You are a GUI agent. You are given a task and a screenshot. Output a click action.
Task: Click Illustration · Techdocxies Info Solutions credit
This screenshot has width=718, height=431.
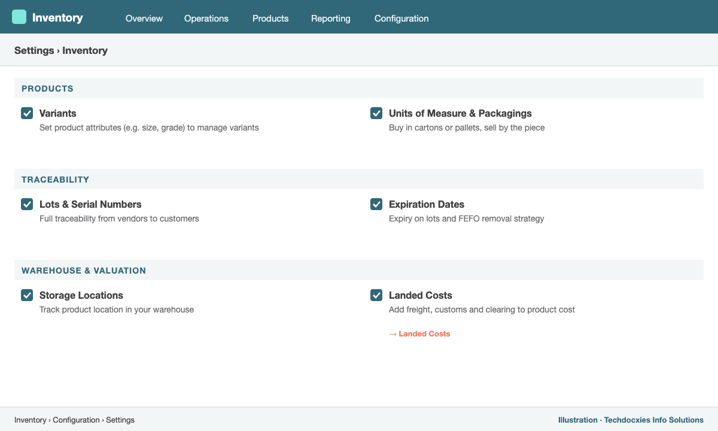click(631, 420)
